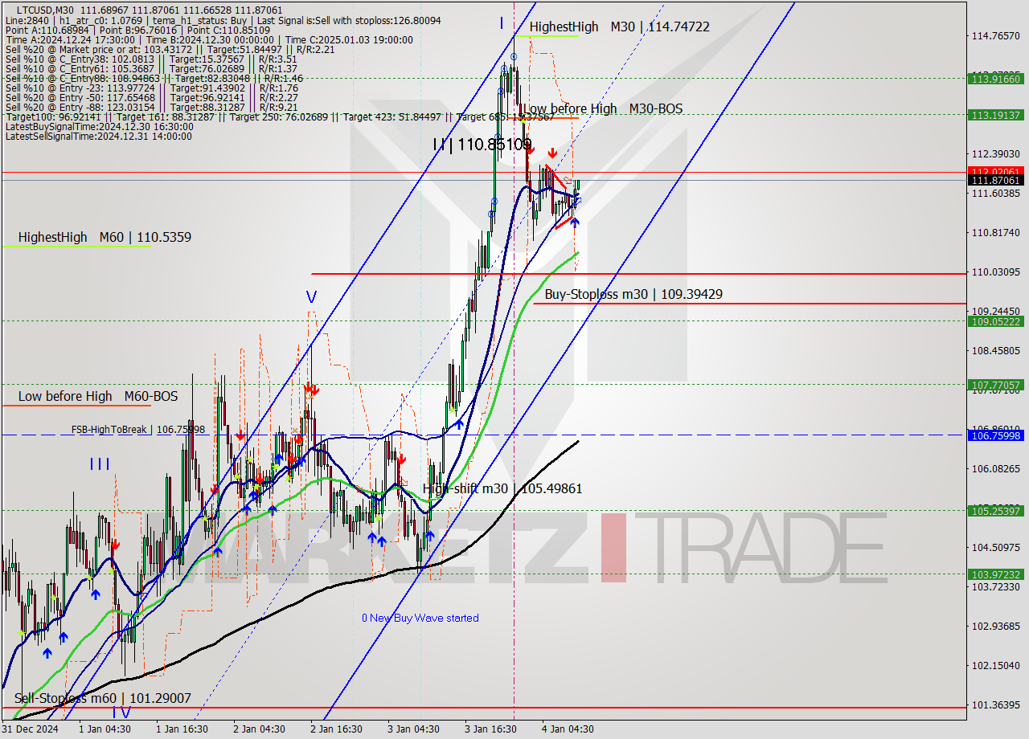This screenshot has height=739, width=1029.
Task: Click the black 111.87061 current price tag
Action: pos(996,181)
